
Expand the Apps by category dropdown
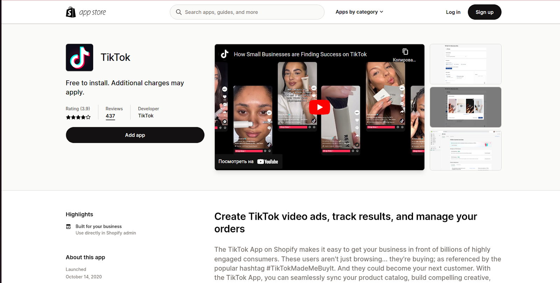(x=359, y=12)
